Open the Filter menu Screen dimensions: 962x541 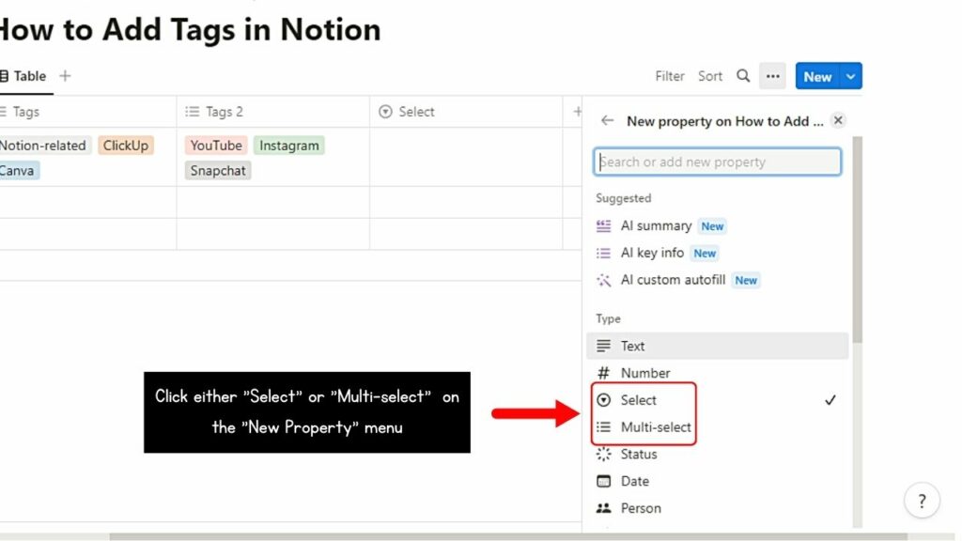tap(669, 76)
